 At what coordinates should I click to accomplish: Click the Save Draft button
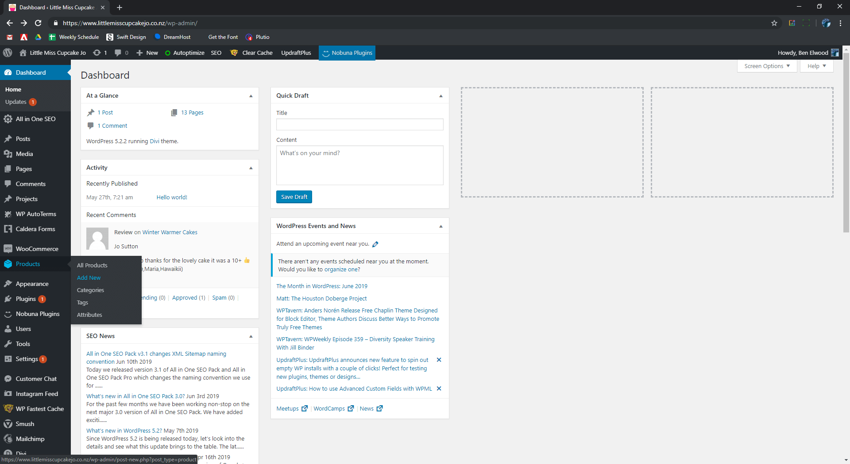294,197
